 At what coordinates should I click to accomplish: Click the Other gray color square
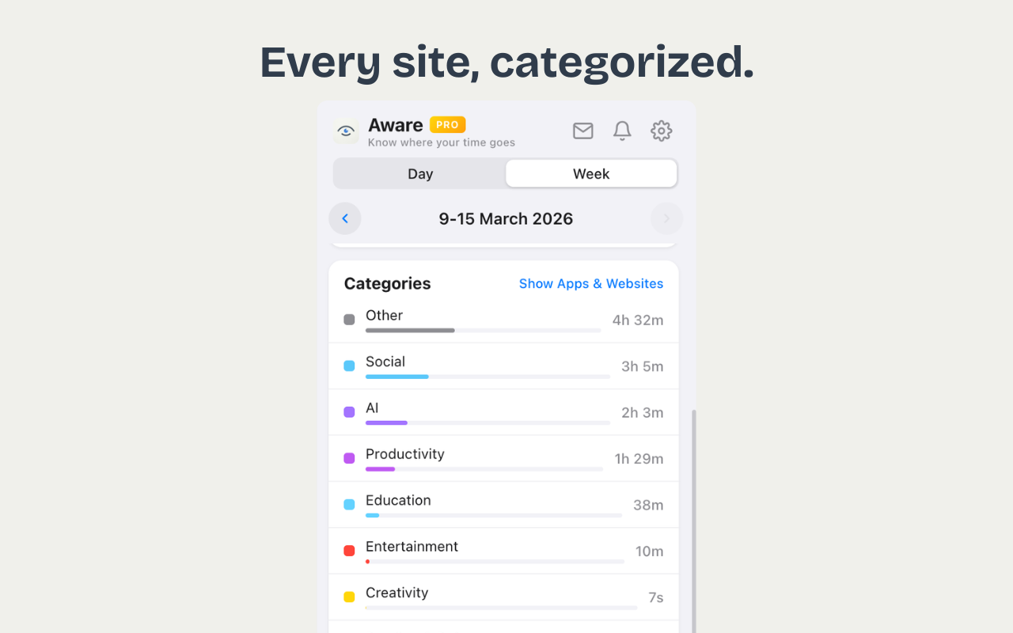tap(349, 320)
